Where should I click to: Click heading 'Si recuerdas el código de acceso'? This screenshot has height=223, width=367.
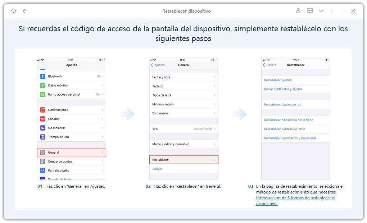183,33
